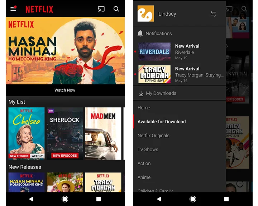Open Mad Men in My List
258x206 pixels.
(x=103, y=133)
